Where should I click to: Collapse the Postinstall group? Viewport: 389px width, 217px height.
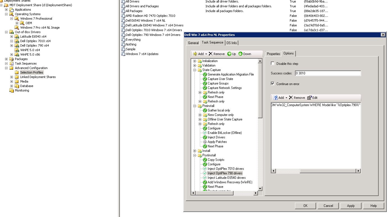[195, 155]
